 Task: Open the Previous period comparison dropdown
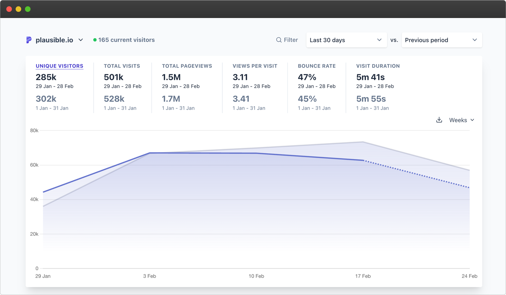441,40
